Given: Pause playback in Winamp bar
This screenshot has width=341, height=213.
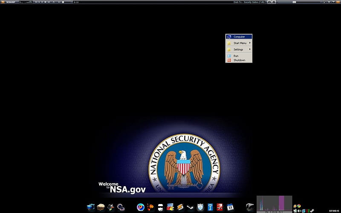Looking at the screenshot, I should click(x=42, y=2).
